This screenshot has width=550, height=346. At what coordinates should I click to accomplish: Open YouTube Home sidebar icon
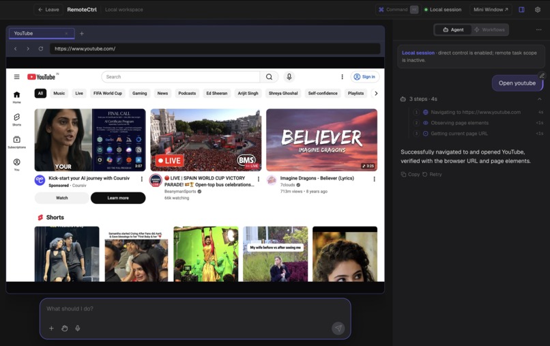click(16, 97)
